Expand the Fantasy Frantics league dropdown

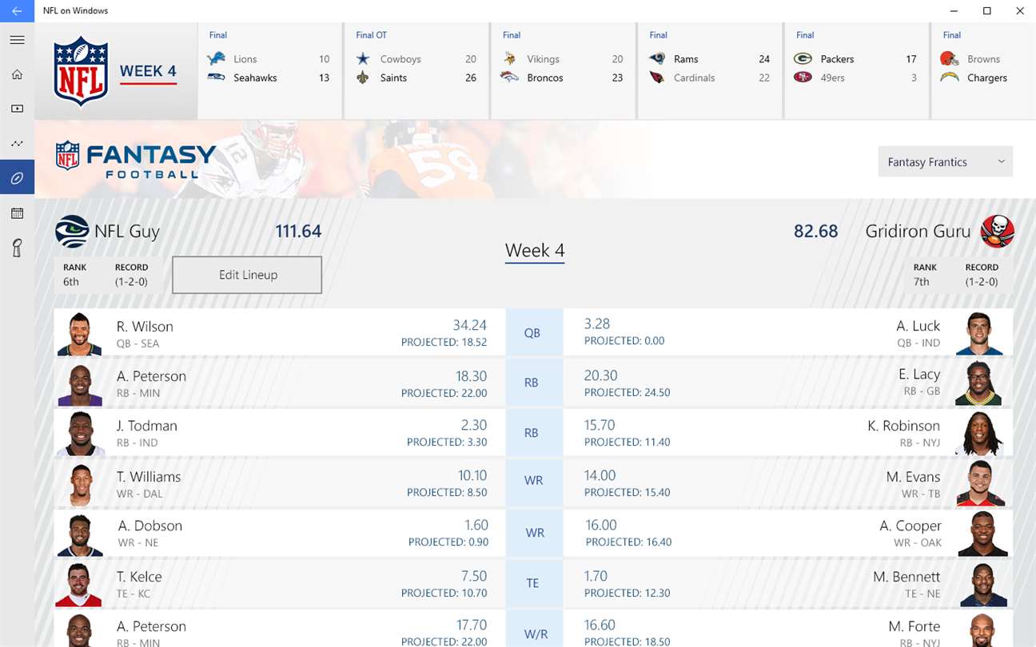coord(945,161)
